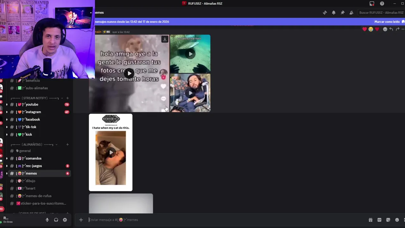Expand arrow beside tik-tok channel
The image size is (405, 228).
[7, 127]
